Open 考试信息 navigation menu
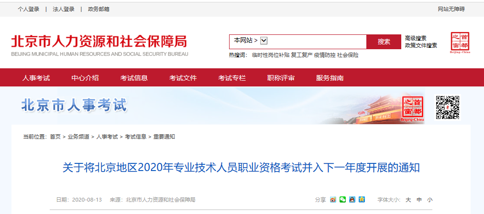The image size is (484, 214). (134, 78)
